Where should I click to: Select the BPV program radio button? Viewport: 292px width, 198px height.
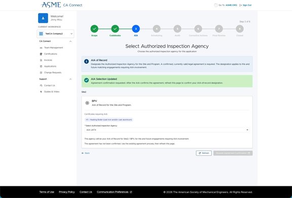tap(87, 103)
